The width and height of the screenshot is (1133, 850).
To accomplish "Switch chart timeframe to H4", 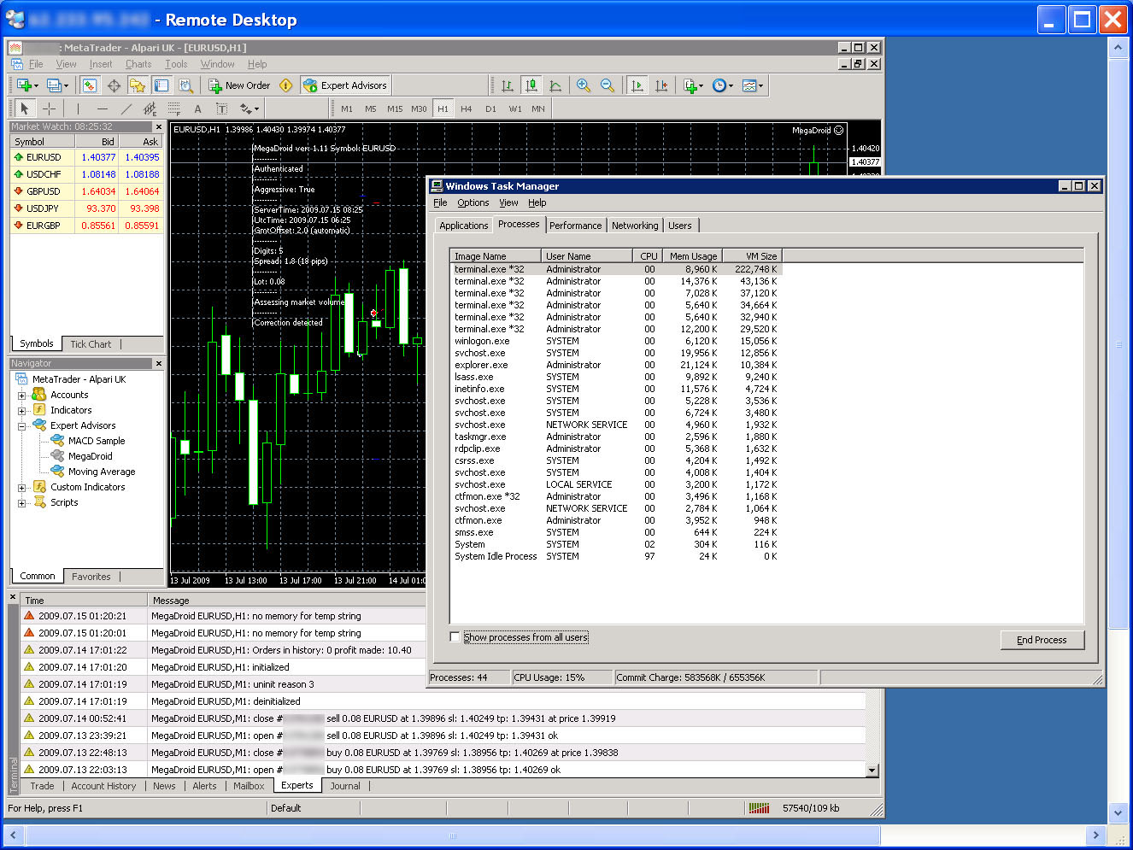I will [466, 108].
